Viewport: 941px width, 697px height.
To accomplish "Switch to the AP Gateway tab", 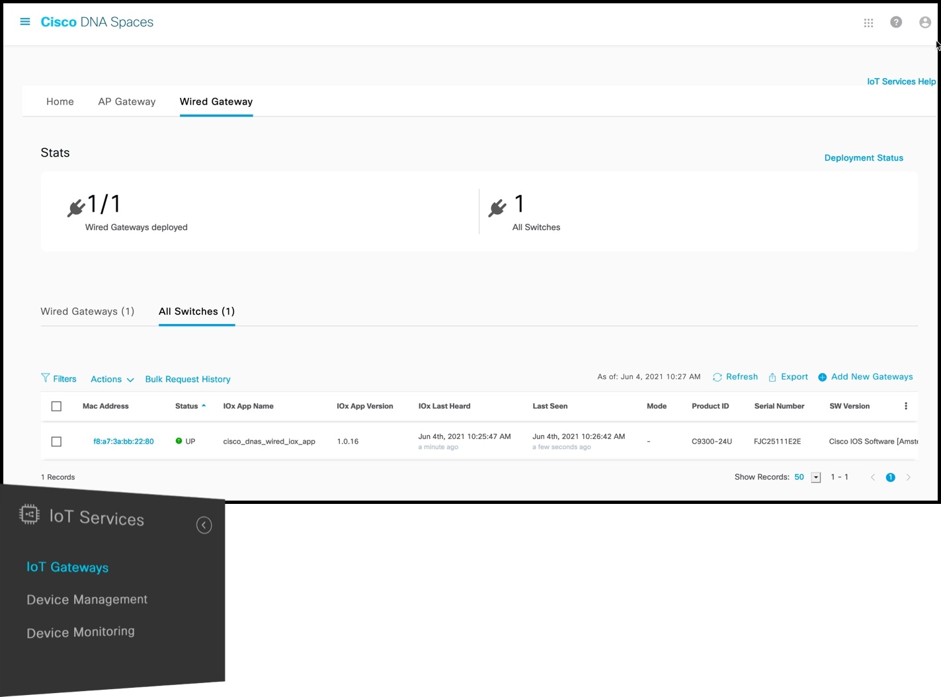I will pyautogui.click(x=127, y=101).
